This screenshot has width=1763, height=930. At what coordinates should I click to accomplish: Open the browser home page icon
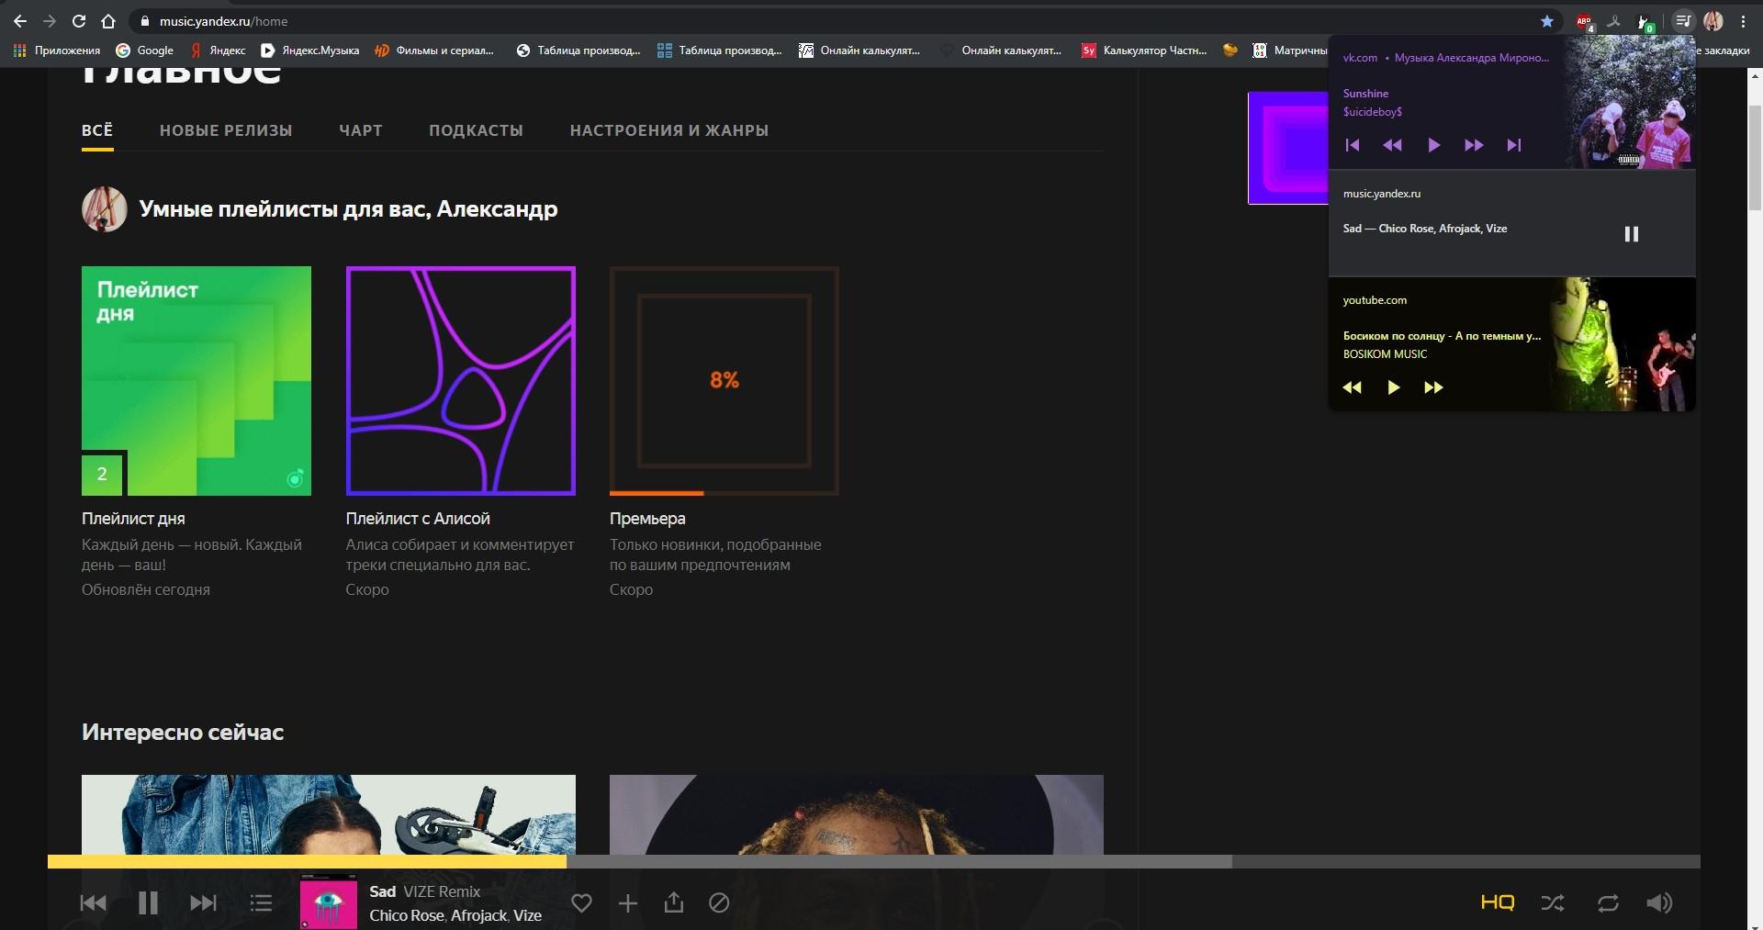point(108,21)
